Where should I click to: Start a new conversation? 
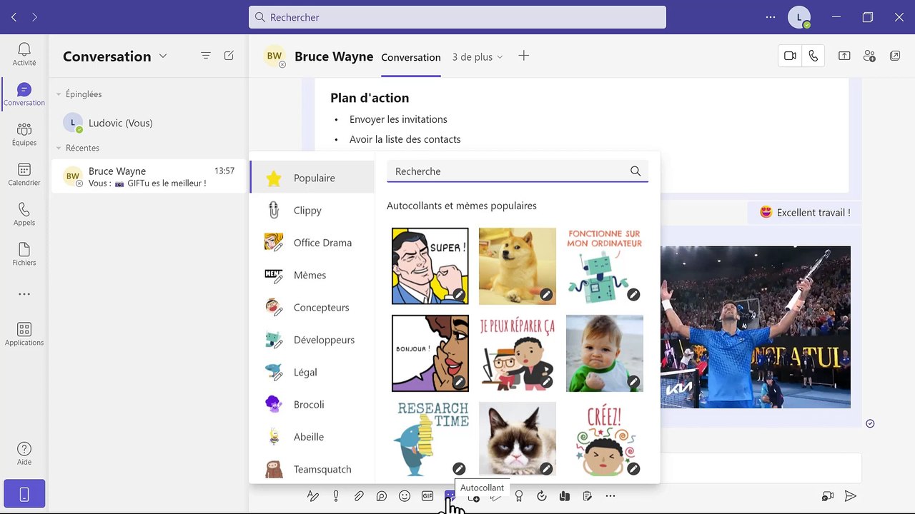(229, 56)
